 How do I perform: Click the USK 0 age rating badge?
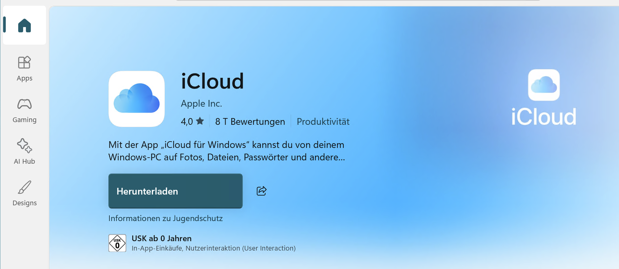click(117, 243)
